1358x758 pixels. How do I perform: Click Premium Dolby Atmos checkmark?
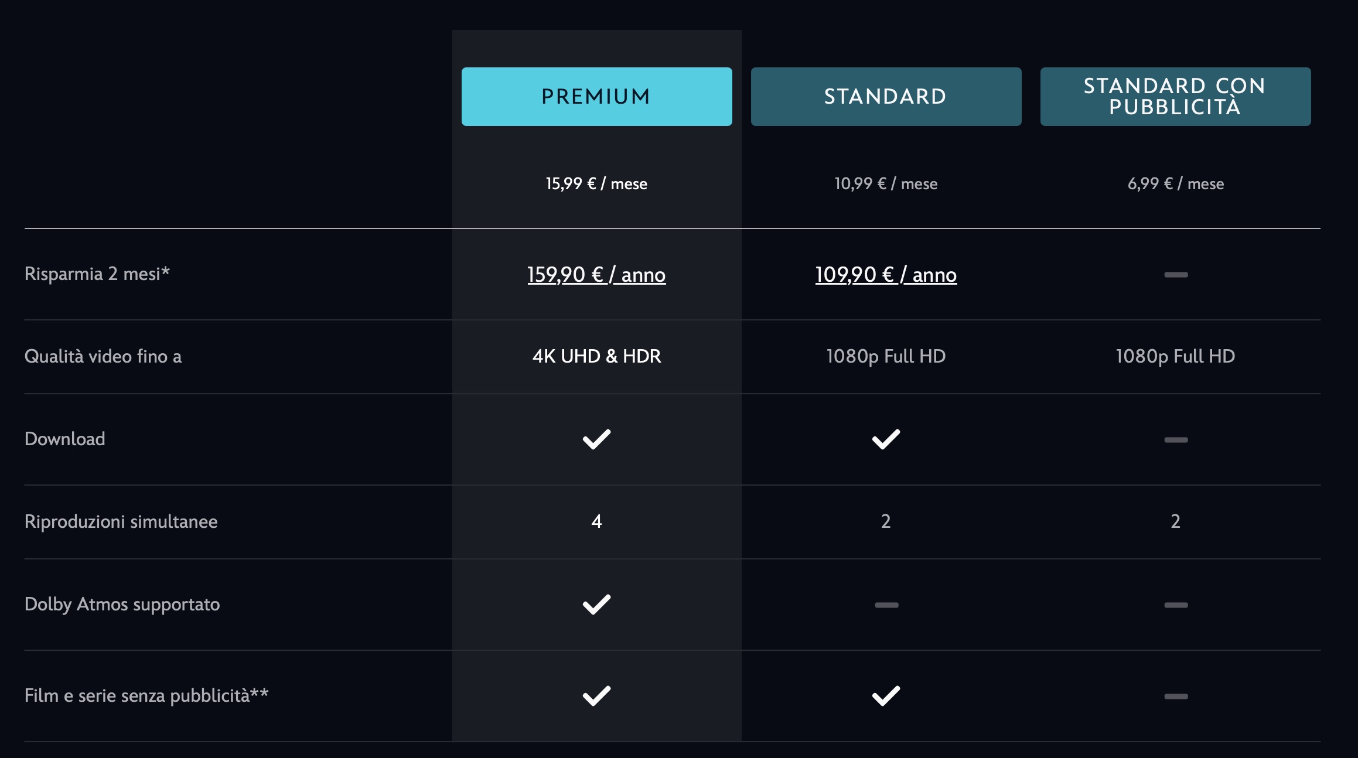tap(596, 605)
